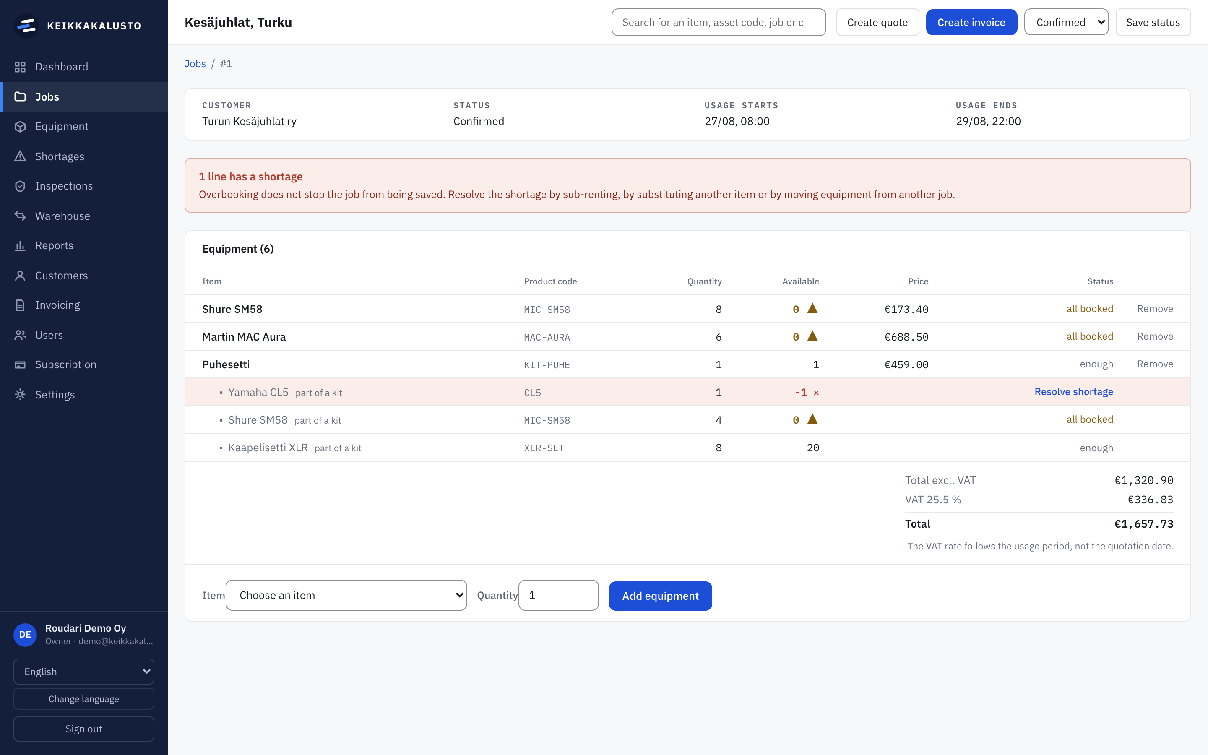Click the Add equipment button
Screen dimensions: 1208x755
point(660,596)
